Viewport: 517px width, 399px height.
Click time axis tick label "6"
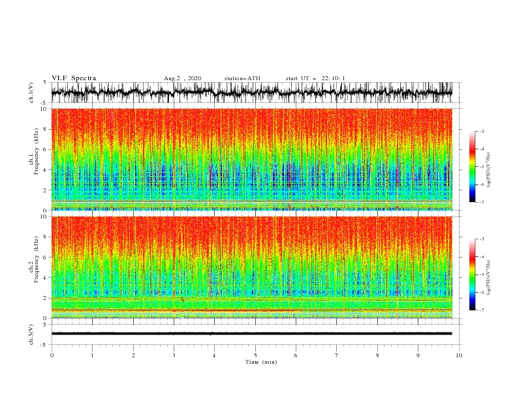tap(296, 355)
